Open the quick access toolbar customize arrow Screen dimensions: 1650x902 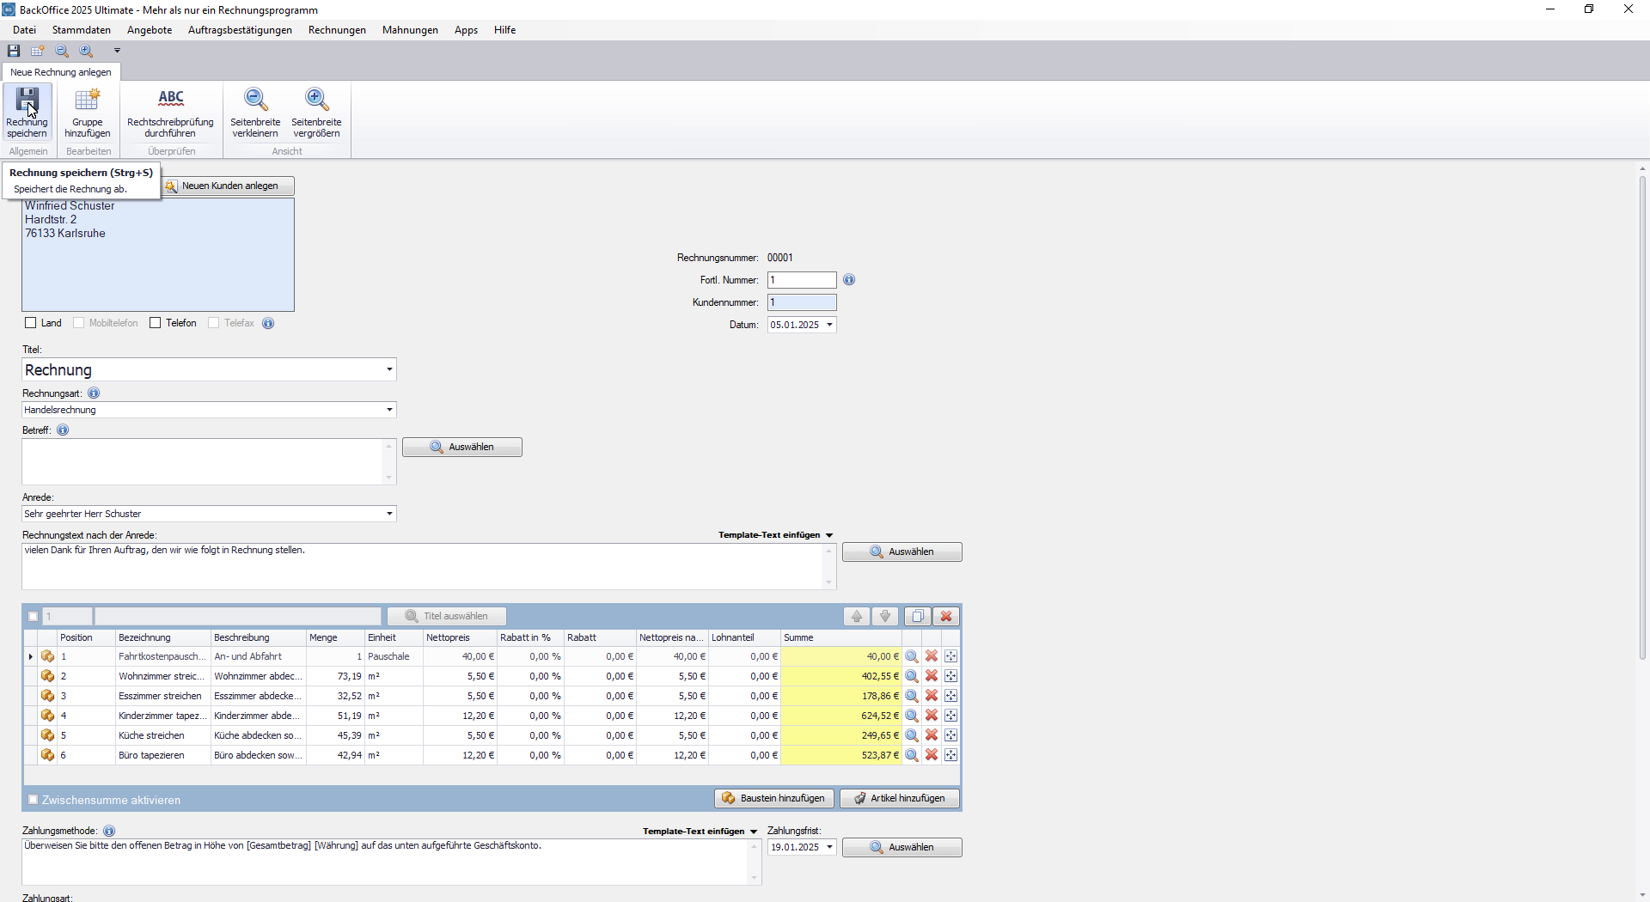coord(117,51)
